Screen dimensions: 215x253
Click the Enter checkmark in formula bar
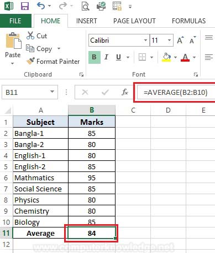click(105, 92)
